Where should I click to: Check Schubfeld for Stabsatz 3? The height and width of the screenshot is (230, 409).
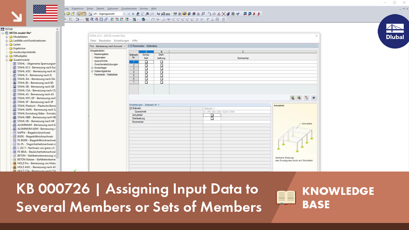(x=146, y=69)
